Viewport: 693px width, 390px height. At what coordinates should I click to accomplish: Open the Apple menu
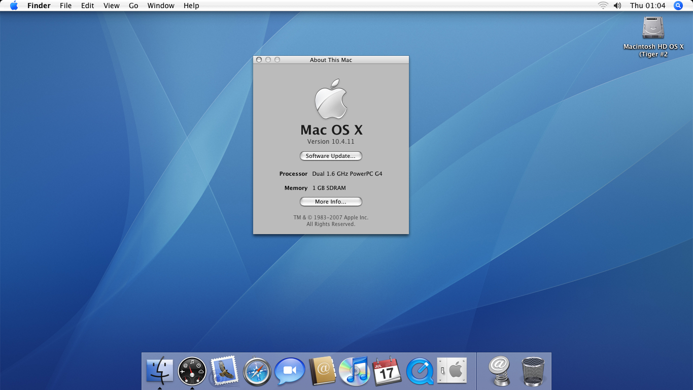tap(14, 6)
